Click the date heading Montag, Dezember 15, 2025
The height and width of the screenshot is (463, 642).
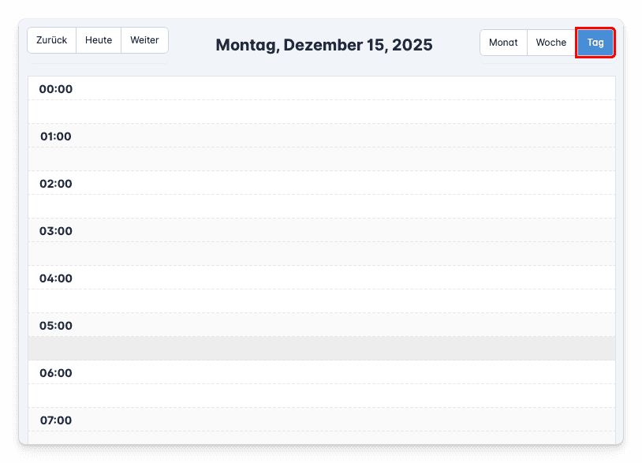tap(324, 45)
